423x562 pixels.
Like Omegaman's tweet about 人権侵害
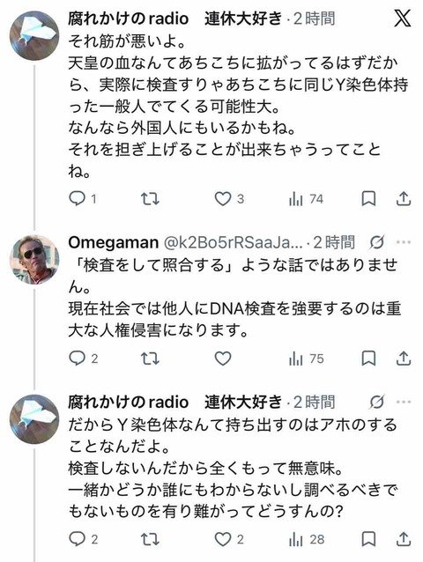point(223,359)
